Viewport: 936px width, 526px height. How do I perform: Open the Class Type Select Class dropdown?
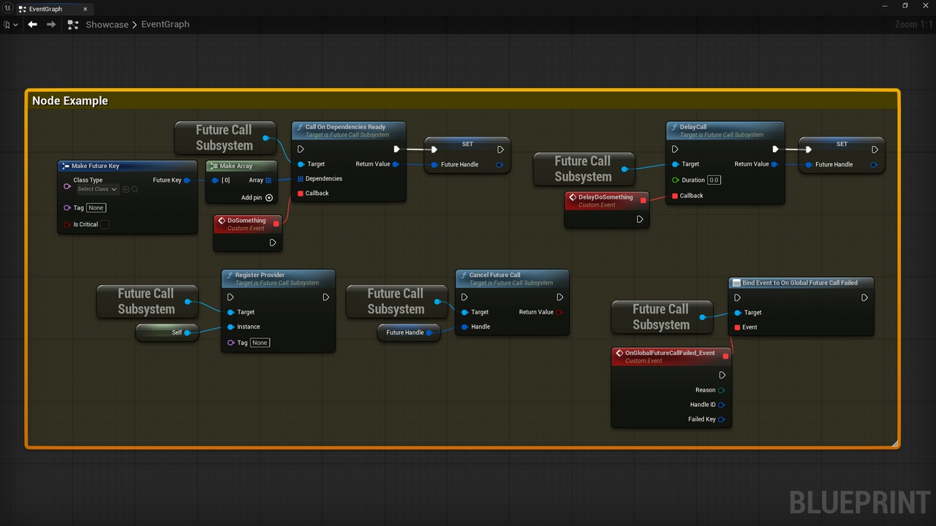pyautogui.click(x=98, y=189)
